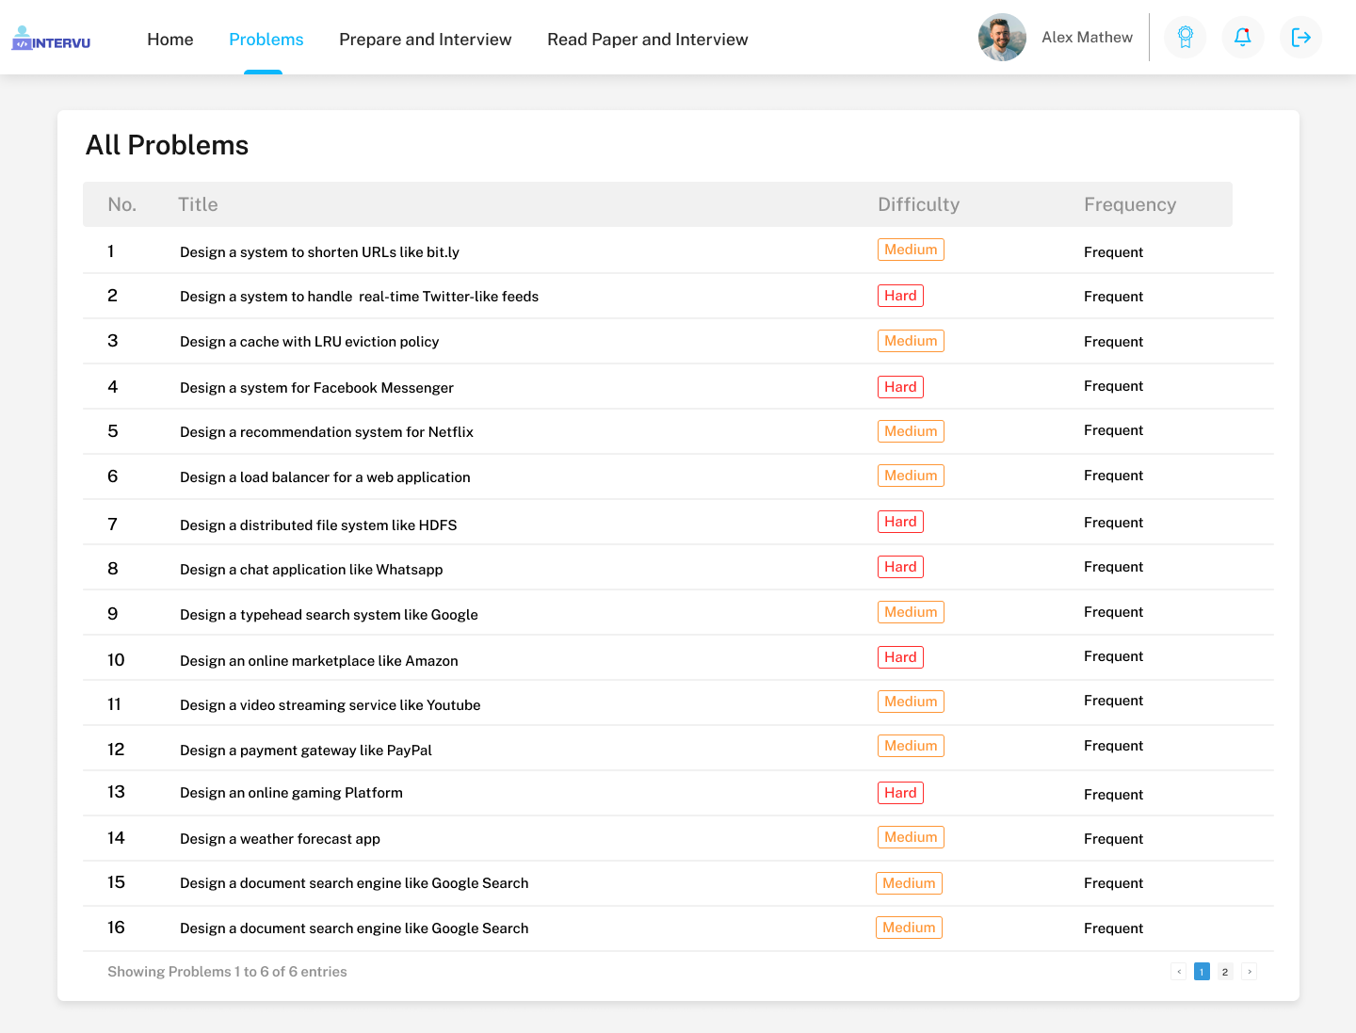
Task: Click the Medium tag on load balancer row
Action: click(911, 476)
